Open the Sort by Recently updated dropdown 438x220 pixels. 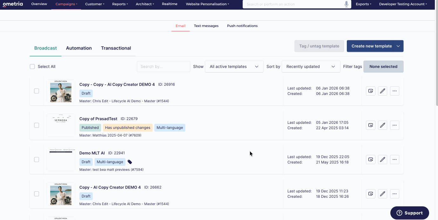311,66
